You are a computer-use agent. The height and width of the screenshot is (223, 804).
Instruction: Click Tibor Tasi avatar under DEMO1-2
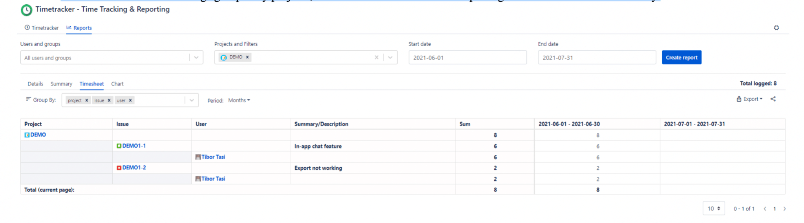point(198,179)
